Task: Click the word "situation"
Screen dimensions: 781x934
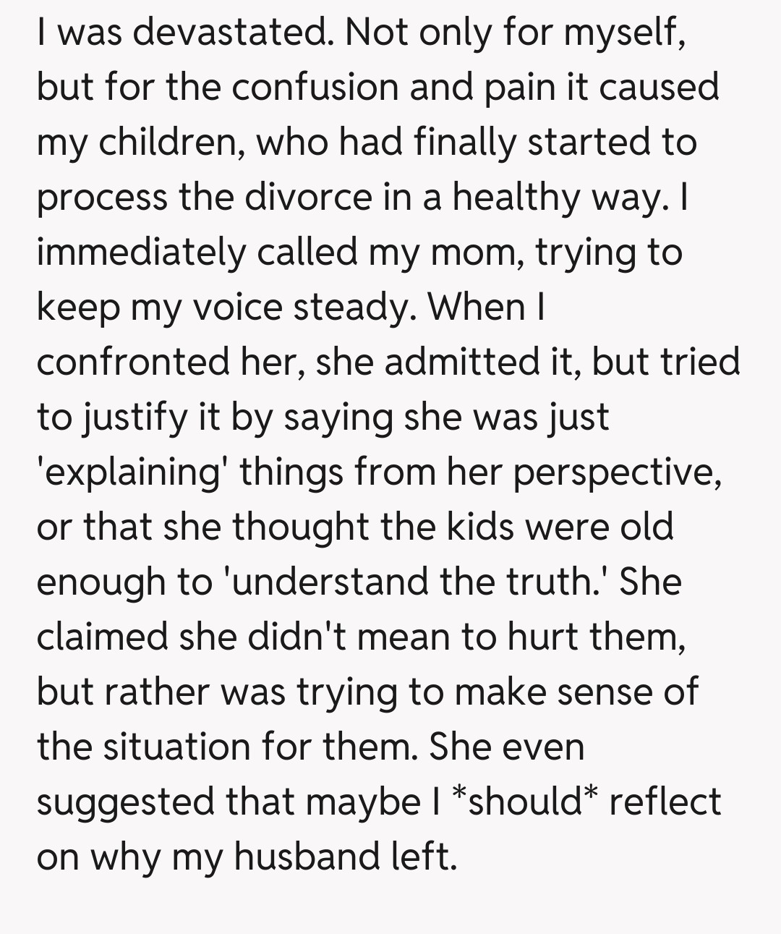Action: [x=182, y=747]
